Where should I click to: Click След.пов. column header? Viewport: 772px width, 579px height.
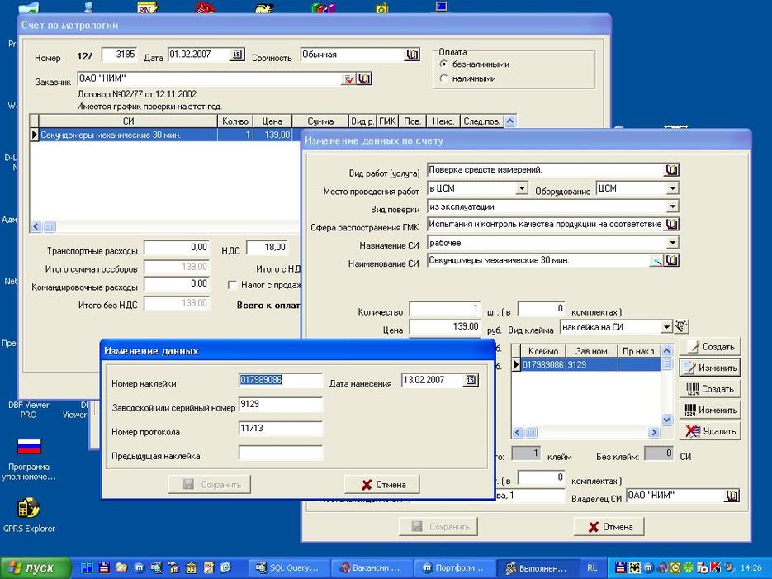tap(481, 121)
